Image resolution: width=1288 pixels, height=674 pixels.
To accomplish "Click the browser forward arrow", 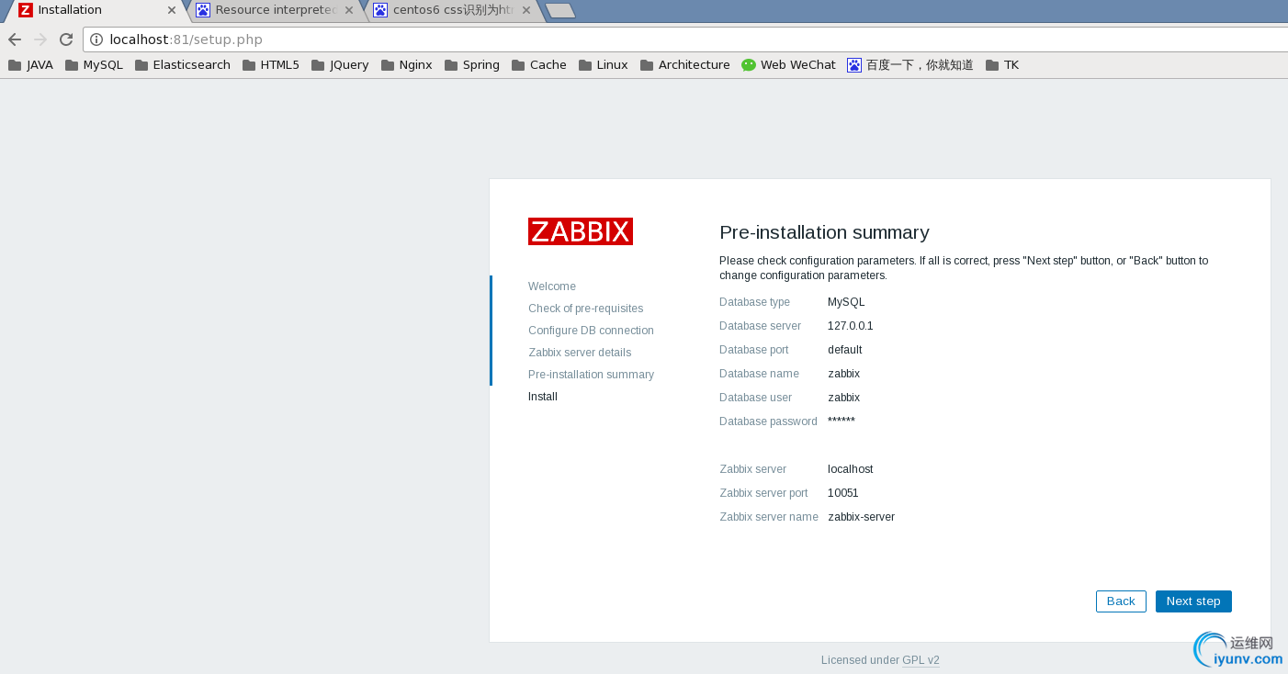I will [x=40, y=39].
